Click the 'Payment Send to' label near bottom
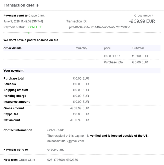 pyautogui.click(x=15, y=150)
